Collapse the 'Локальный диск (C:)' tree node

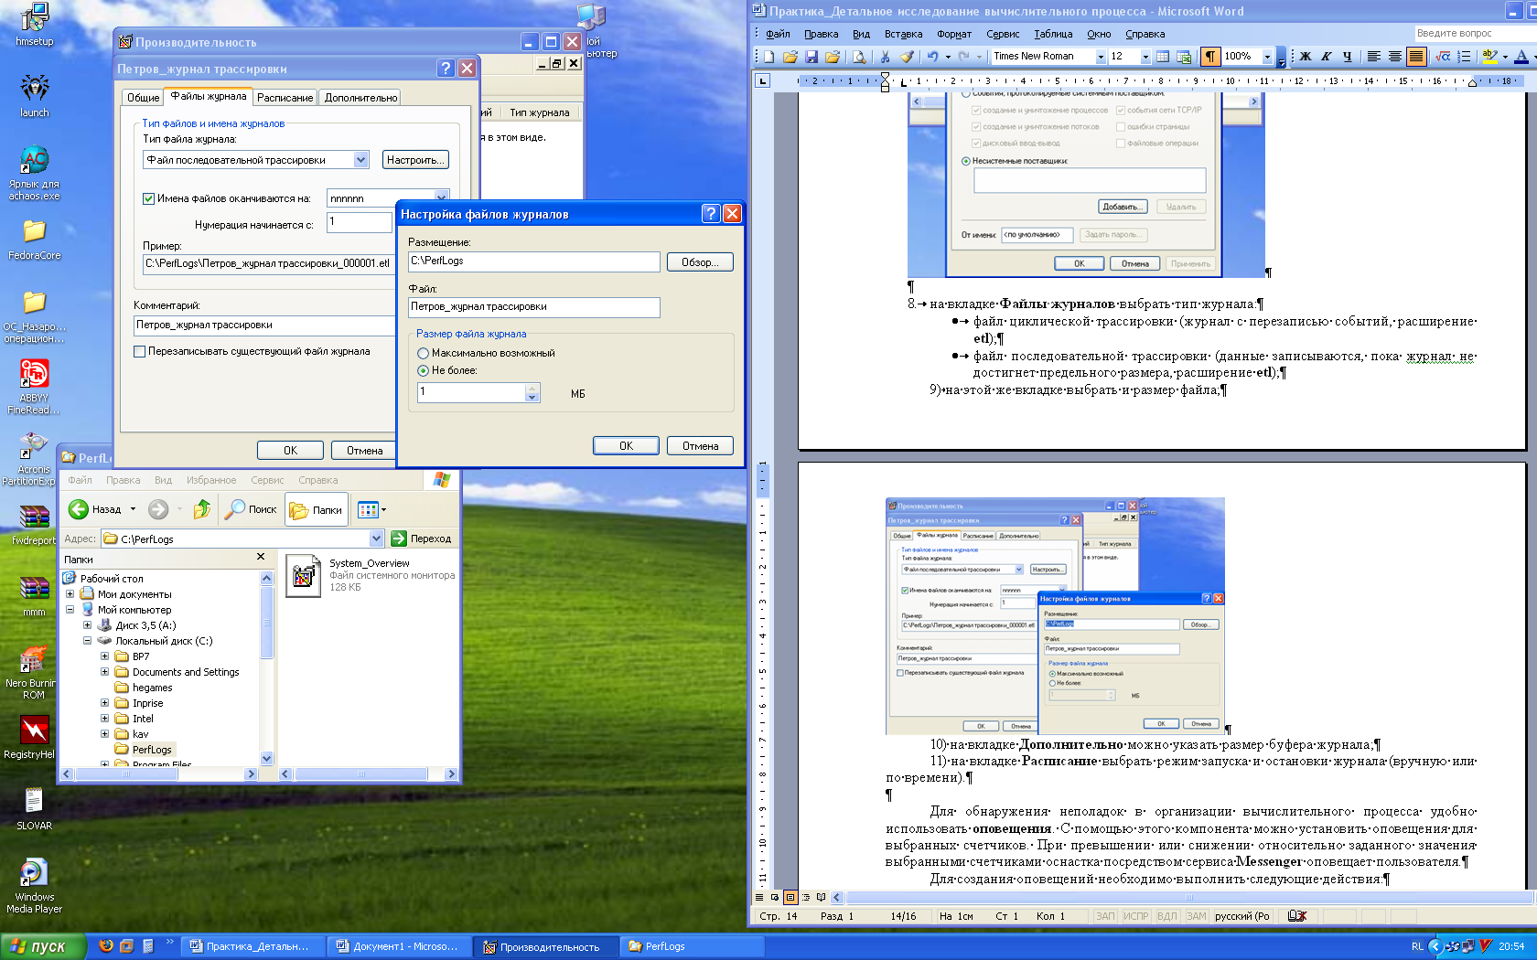click(x=87, y=641)
